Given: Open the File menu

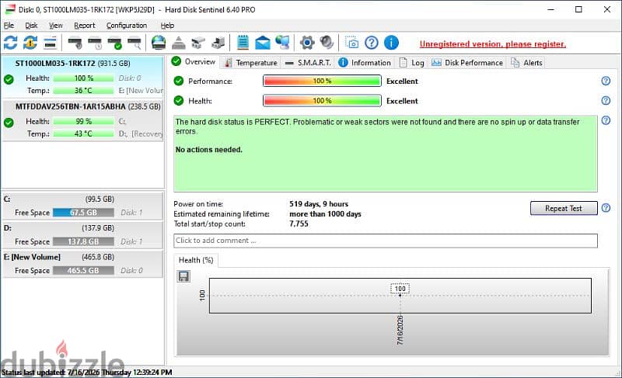Looking at the screenshot, I should click(x=9, y=26).
